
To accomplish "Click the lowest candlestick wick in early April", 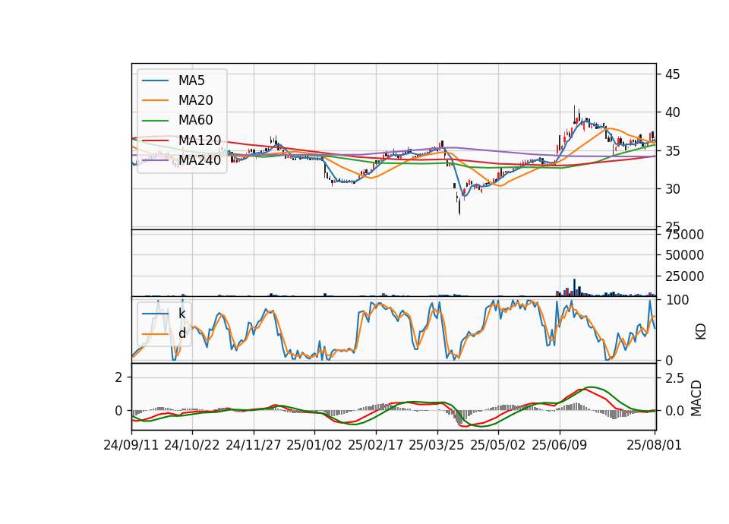I will 459,207.
